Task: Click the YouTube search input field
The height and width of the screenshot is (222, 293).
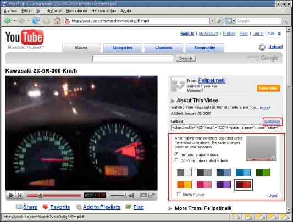Action: coord(133,58)
